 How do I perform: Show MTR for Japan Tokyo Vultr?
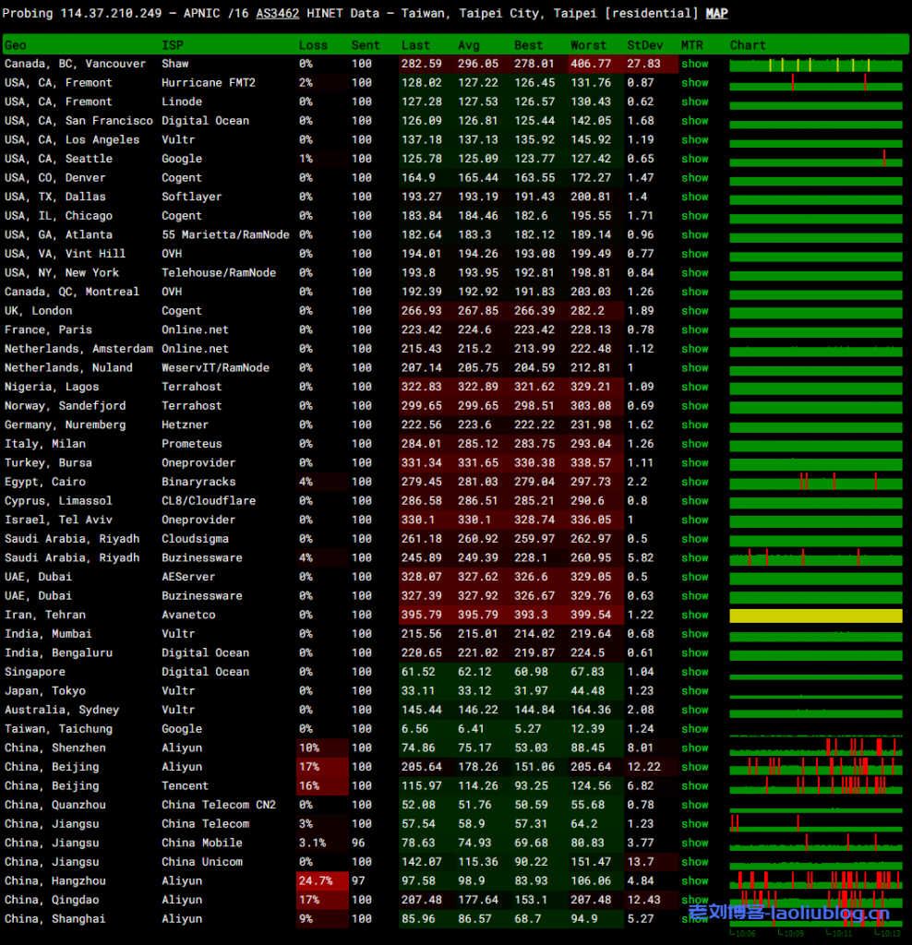tap(695, 690)
